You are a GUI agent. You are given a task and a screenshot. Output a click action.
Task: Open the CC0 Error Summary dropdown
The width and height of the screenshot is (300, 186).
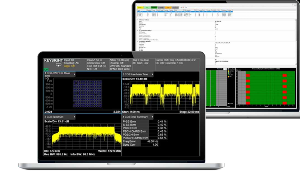pos(152,117)
